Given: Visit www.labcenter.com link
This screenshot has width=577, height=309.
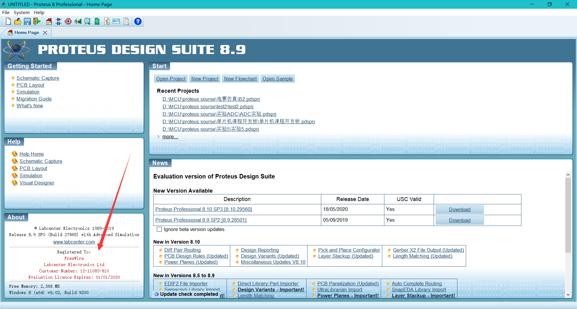Looking at the screenshot, I should (x=74, y=242).
